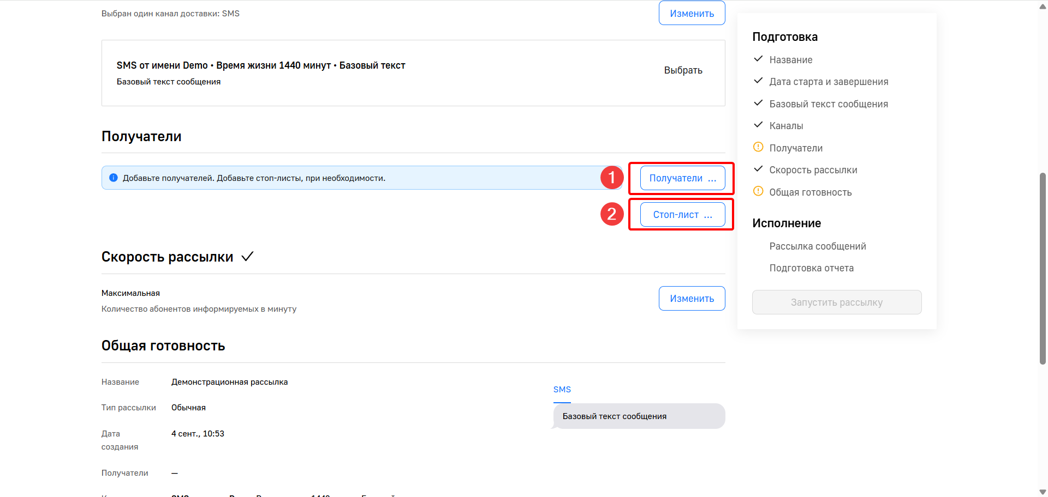This screenshot has height=497, width=1048.
Task: Click the vertical page scrollbar thumb
Action: pyautogui.click(x=1043, y=268)
